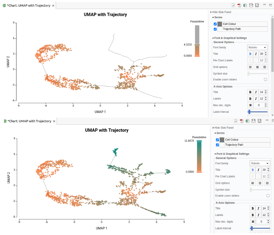Click Label interval slider in lower panel

260,228
